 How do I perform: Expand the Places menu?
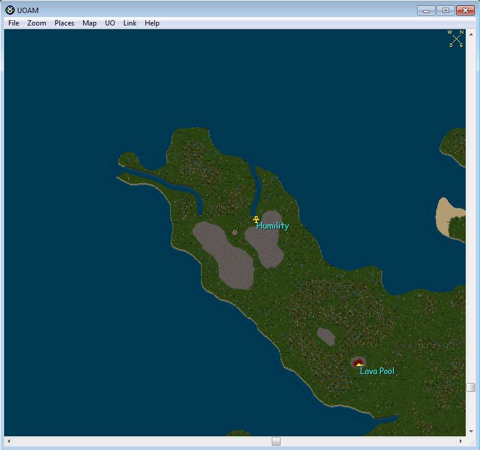pyautogui.click(x=64, y=23)
